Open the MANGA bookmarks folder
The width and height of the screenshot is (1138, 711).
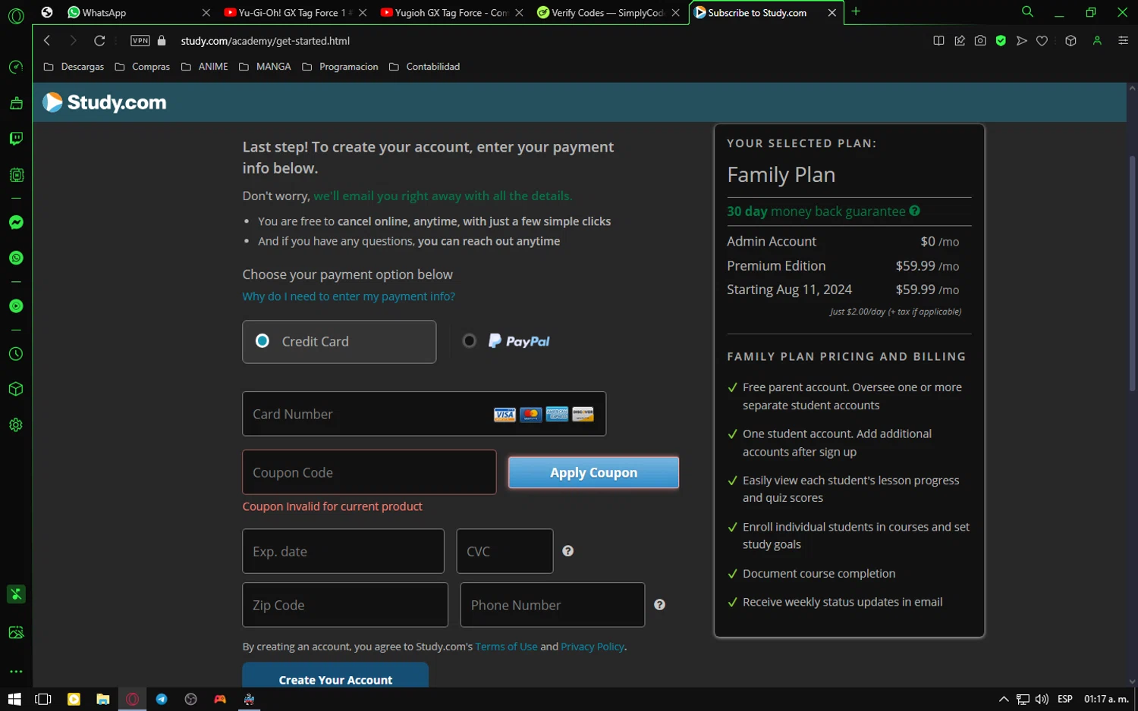265,67
